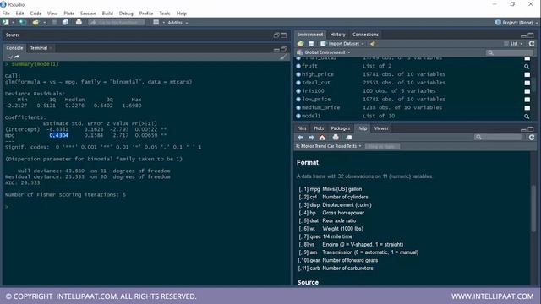541x304 pixels.
Task: Maximize the Source pane
Action: coord(284,35)
